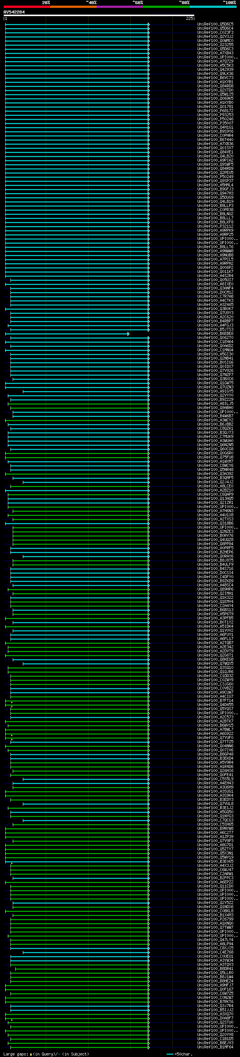Click the purple ~60% identity legend bar
Screen dimensions: 240x1057
pyautogui.click(x=120, y=7)
